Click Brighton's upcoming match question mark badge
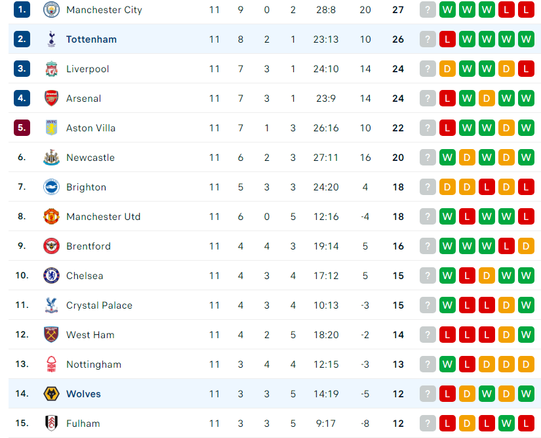541x438 pixels. click(x=428, y=187)
